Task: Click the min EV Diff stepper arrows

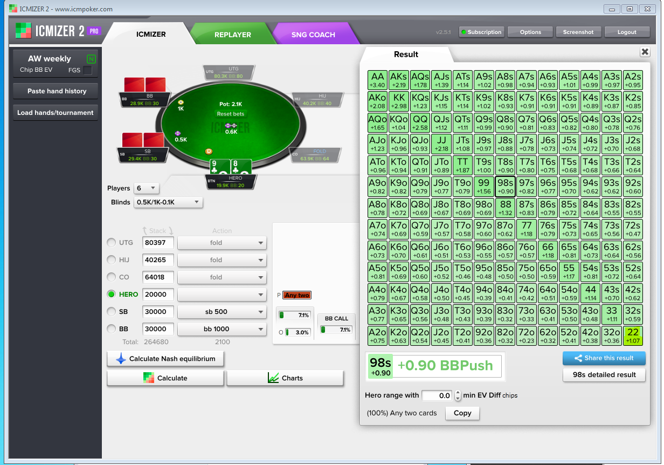Action: click(458, 395)
